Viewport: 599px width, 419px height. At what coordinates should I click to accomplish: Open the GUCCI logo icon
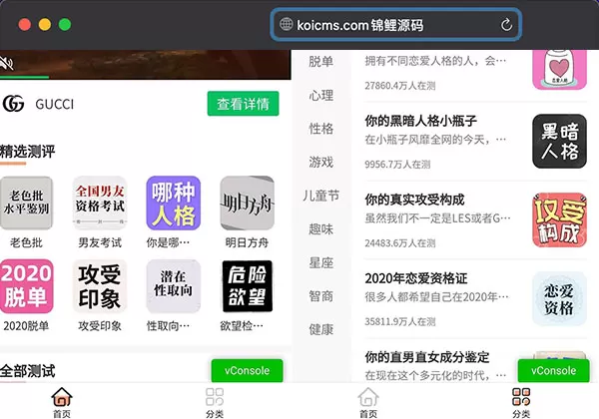click(13, 104)
